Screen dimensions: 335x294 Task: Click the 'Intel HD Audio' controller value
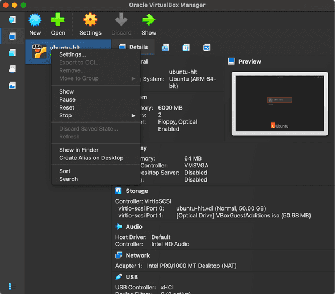pyautogui.click(x=170, y=244)
